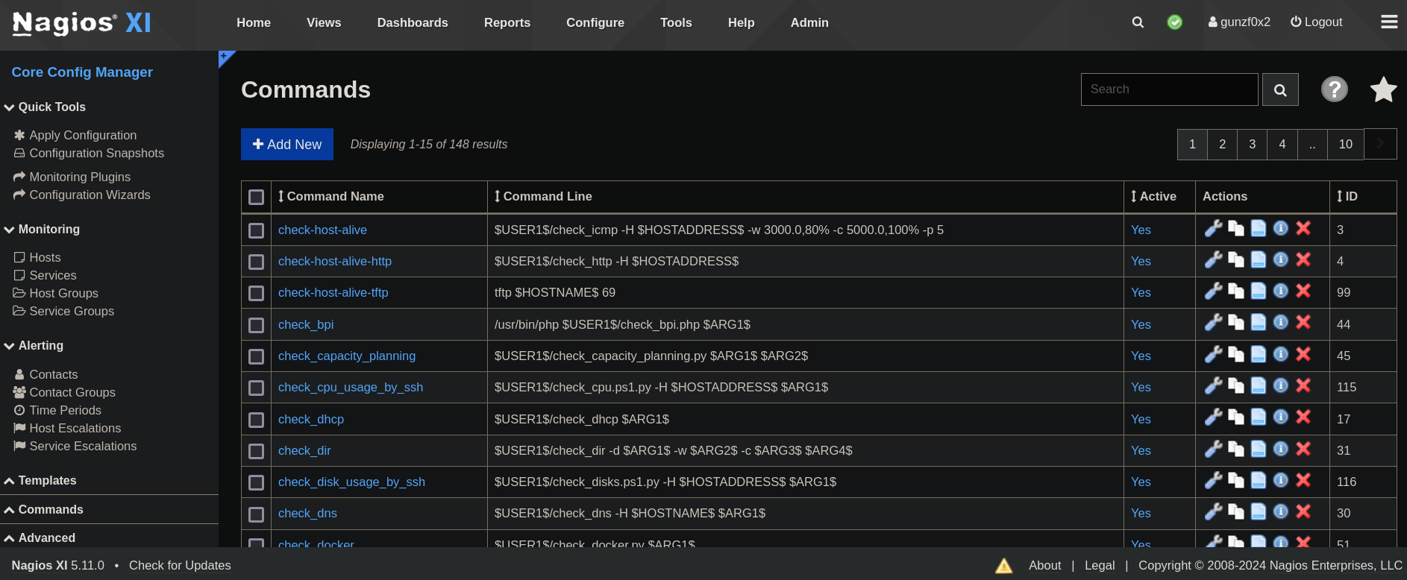Screen dimensions: 1407x580
Task: Delete check_capacity_planning with the red X icon
Action: [1303, 354]
